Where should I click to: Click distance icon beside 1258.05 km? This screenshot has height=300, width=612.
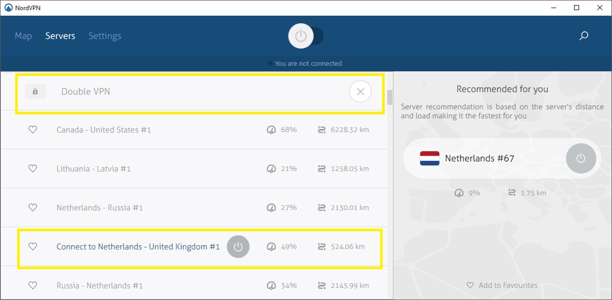click(322, 169)
